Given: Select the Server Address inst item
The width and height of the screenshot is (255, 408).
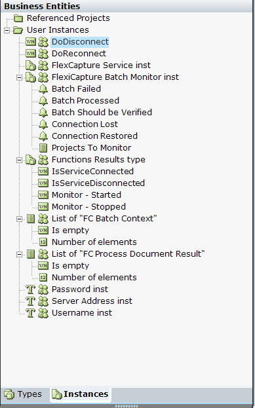Looking at the screenshot, I should (92, 301).
